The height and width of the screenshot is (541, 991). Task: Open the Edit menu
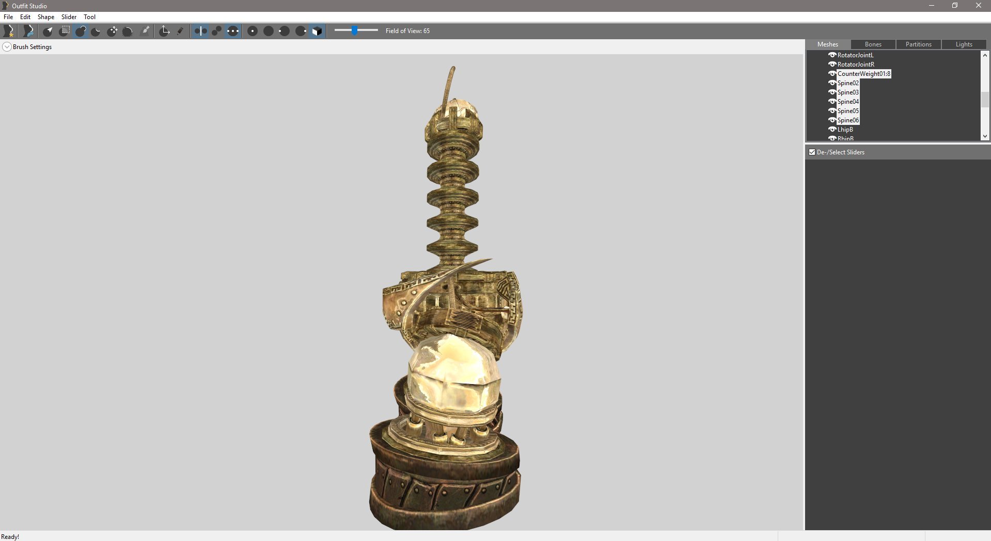[x=25, y=17]
